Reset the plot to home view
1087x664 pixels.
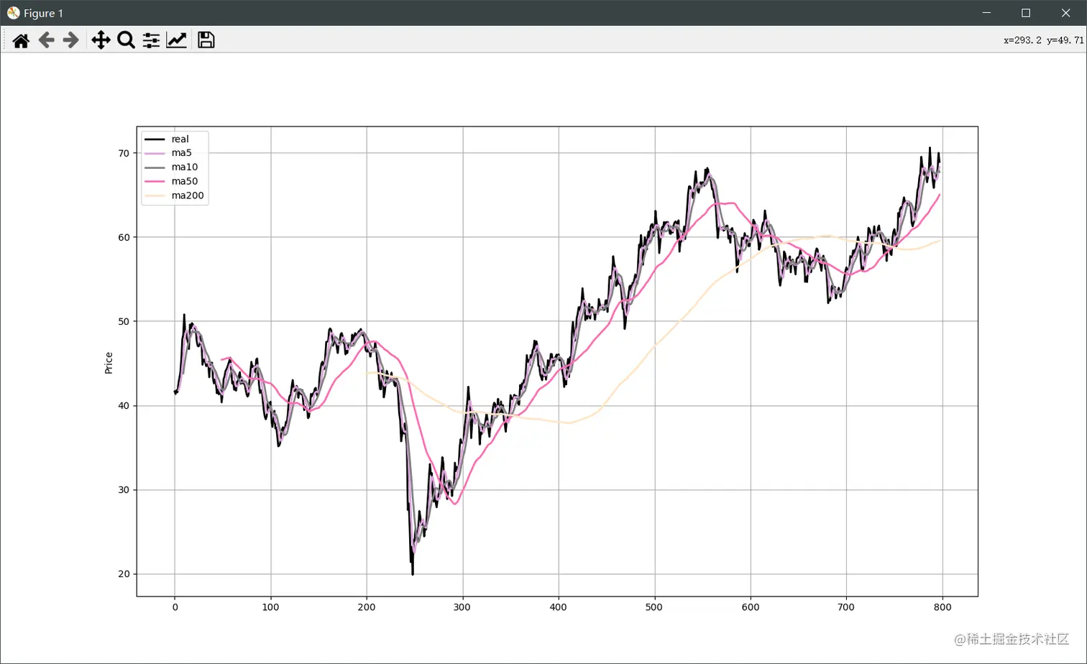(x=21, y=40)
